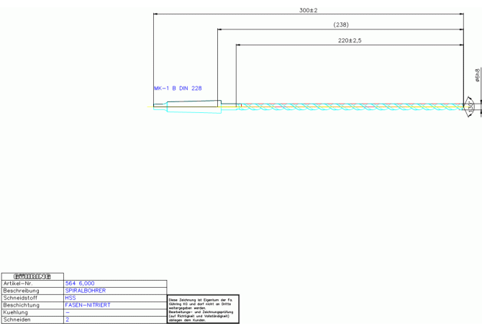This screenshot has height=331, width=482.
Task: Click the Gühring logo in title block
Action: coord(32,276)
